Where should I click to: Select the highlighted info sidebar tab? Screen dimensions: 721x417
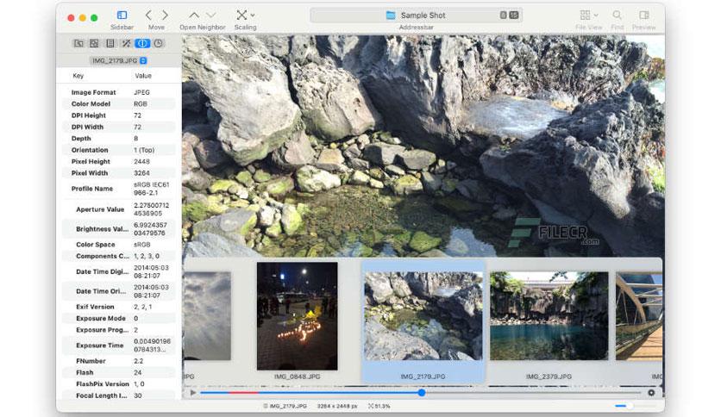point(142,43)
